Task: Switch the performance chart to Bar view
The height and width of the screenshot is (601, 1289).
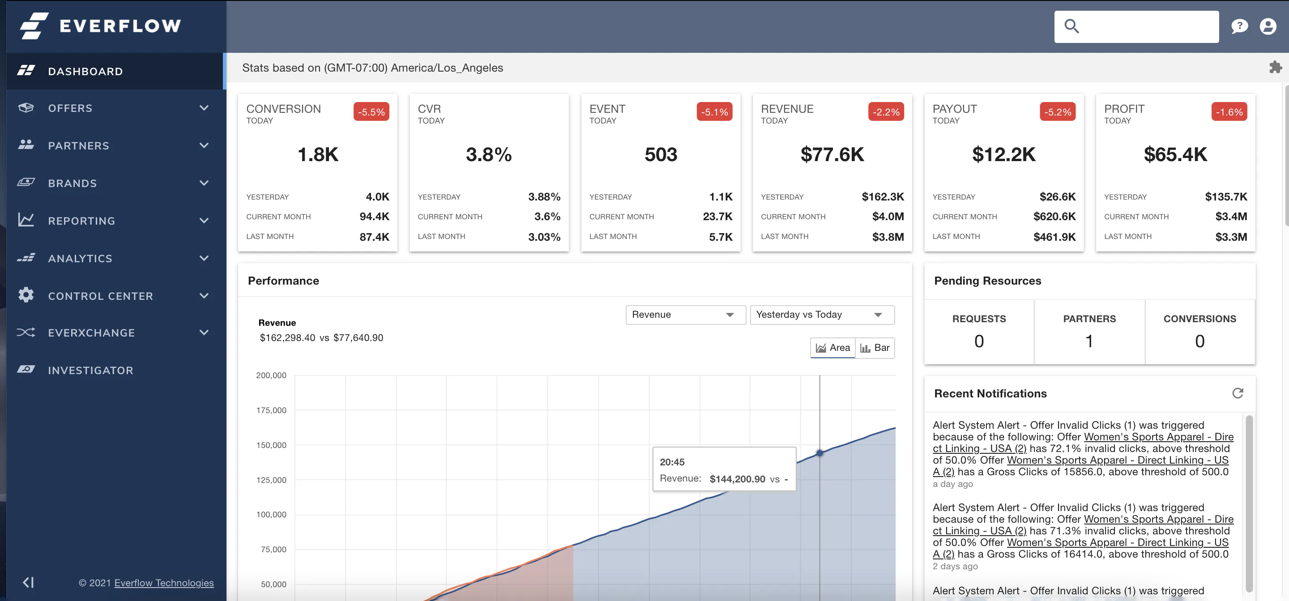Action: [875, 347]
